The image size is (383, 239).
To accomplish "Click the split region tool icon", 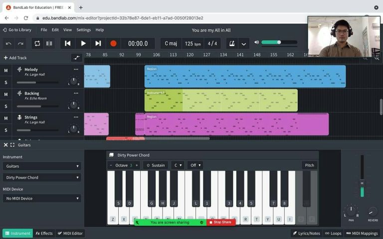I will click(x=49, y=44).
